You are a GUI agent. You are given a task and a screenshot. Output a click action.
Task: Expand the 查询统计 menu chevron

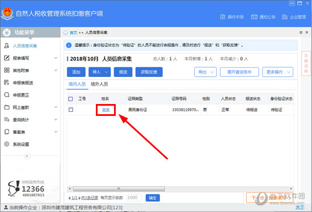(56, 120)
